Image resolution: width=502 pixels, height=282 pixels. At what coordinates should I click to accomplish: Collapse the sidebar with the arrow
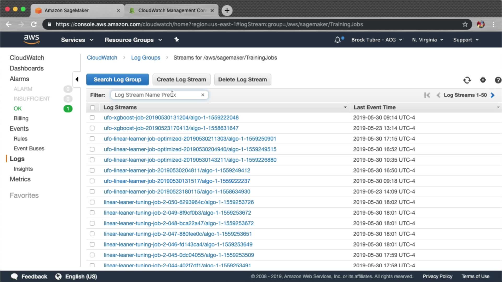(x=77, y=79)
